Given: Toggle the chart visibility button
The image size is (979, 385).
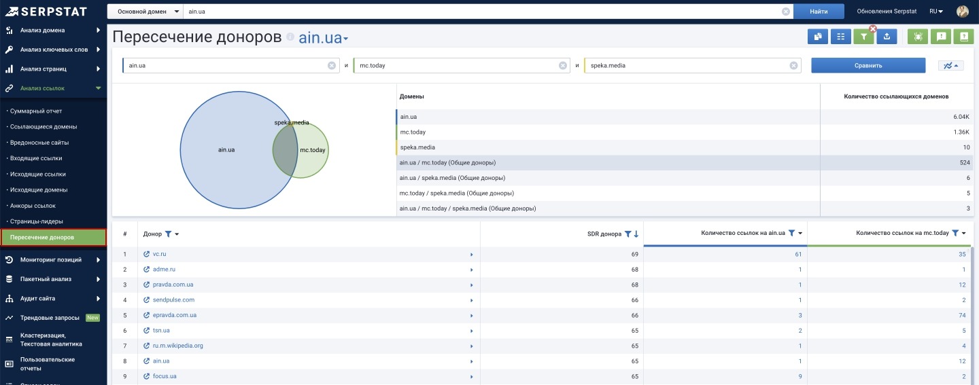Looking at the screenshot, I should (x=950, y=66).
